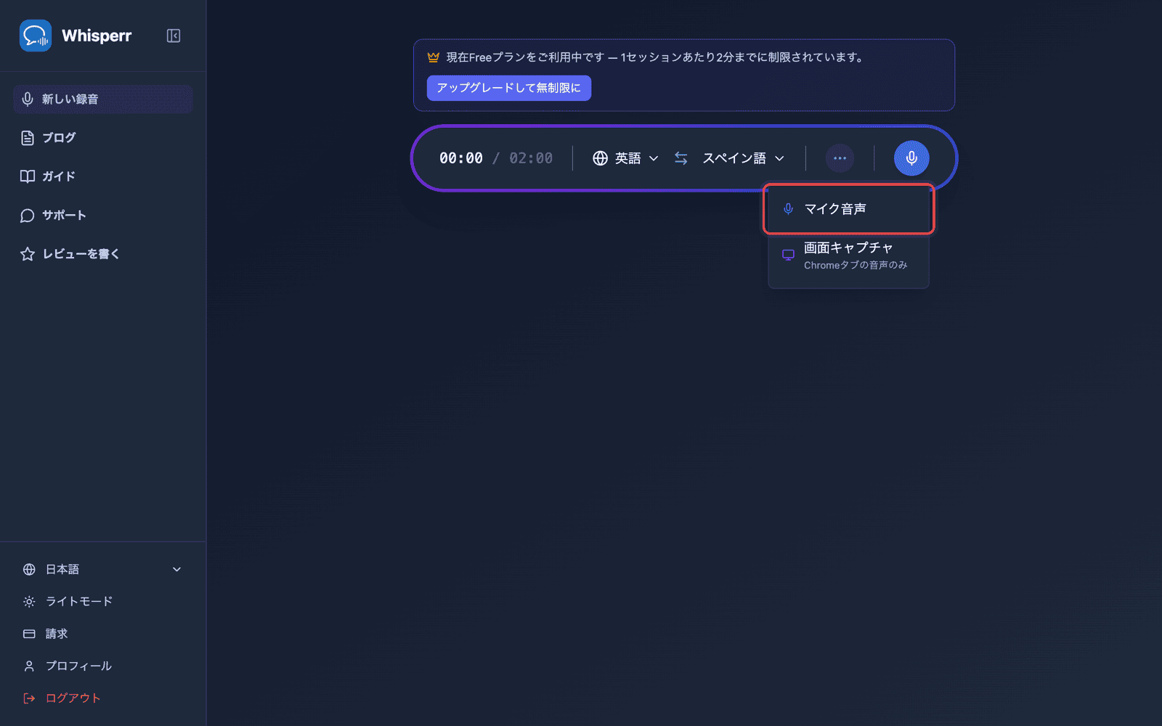Open プロフィール page

(x=102, y=666)
